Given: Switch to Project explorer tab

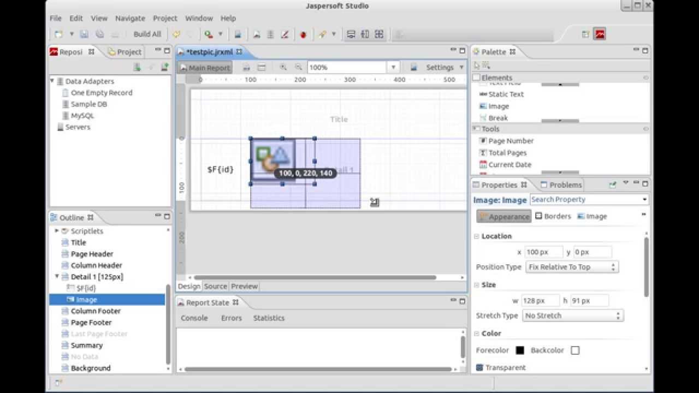Looking at the screenshot, I should 125,52.
